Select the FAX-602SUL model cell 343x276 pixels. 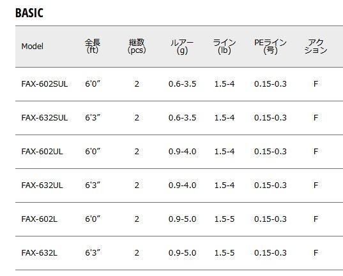[x=45, y=84]
